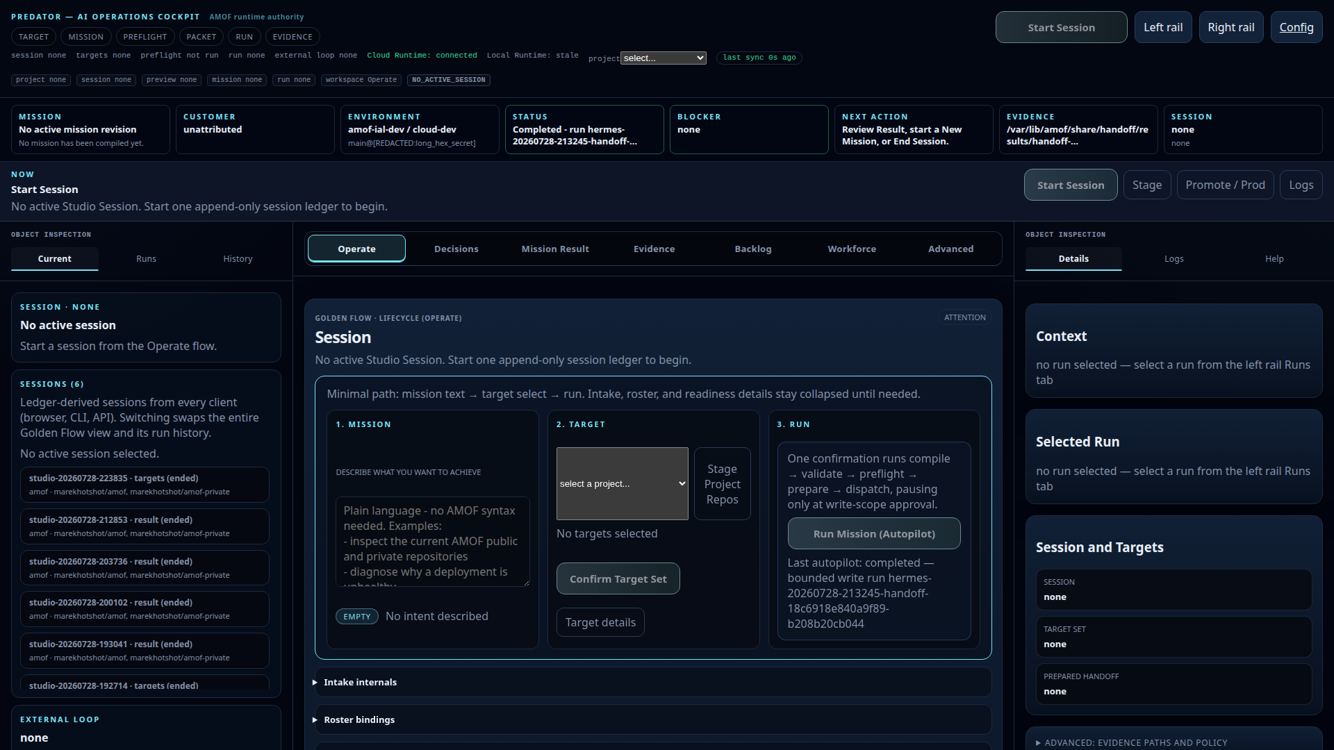
Task: Click Run Mission (Autopilot) button
Action: 873,533
